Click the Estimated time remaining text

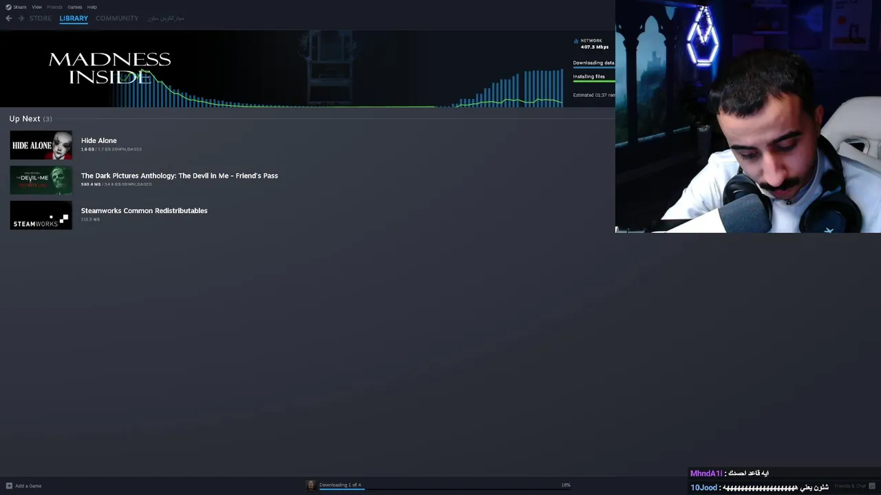[594, 95]
